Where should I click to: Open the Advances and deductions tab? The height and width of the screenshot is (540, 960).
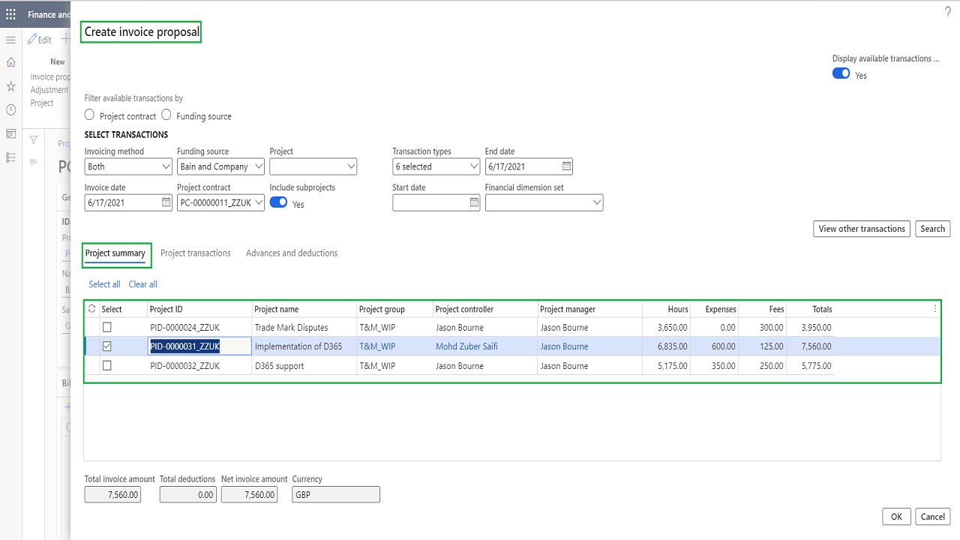(x=292, y=253)
